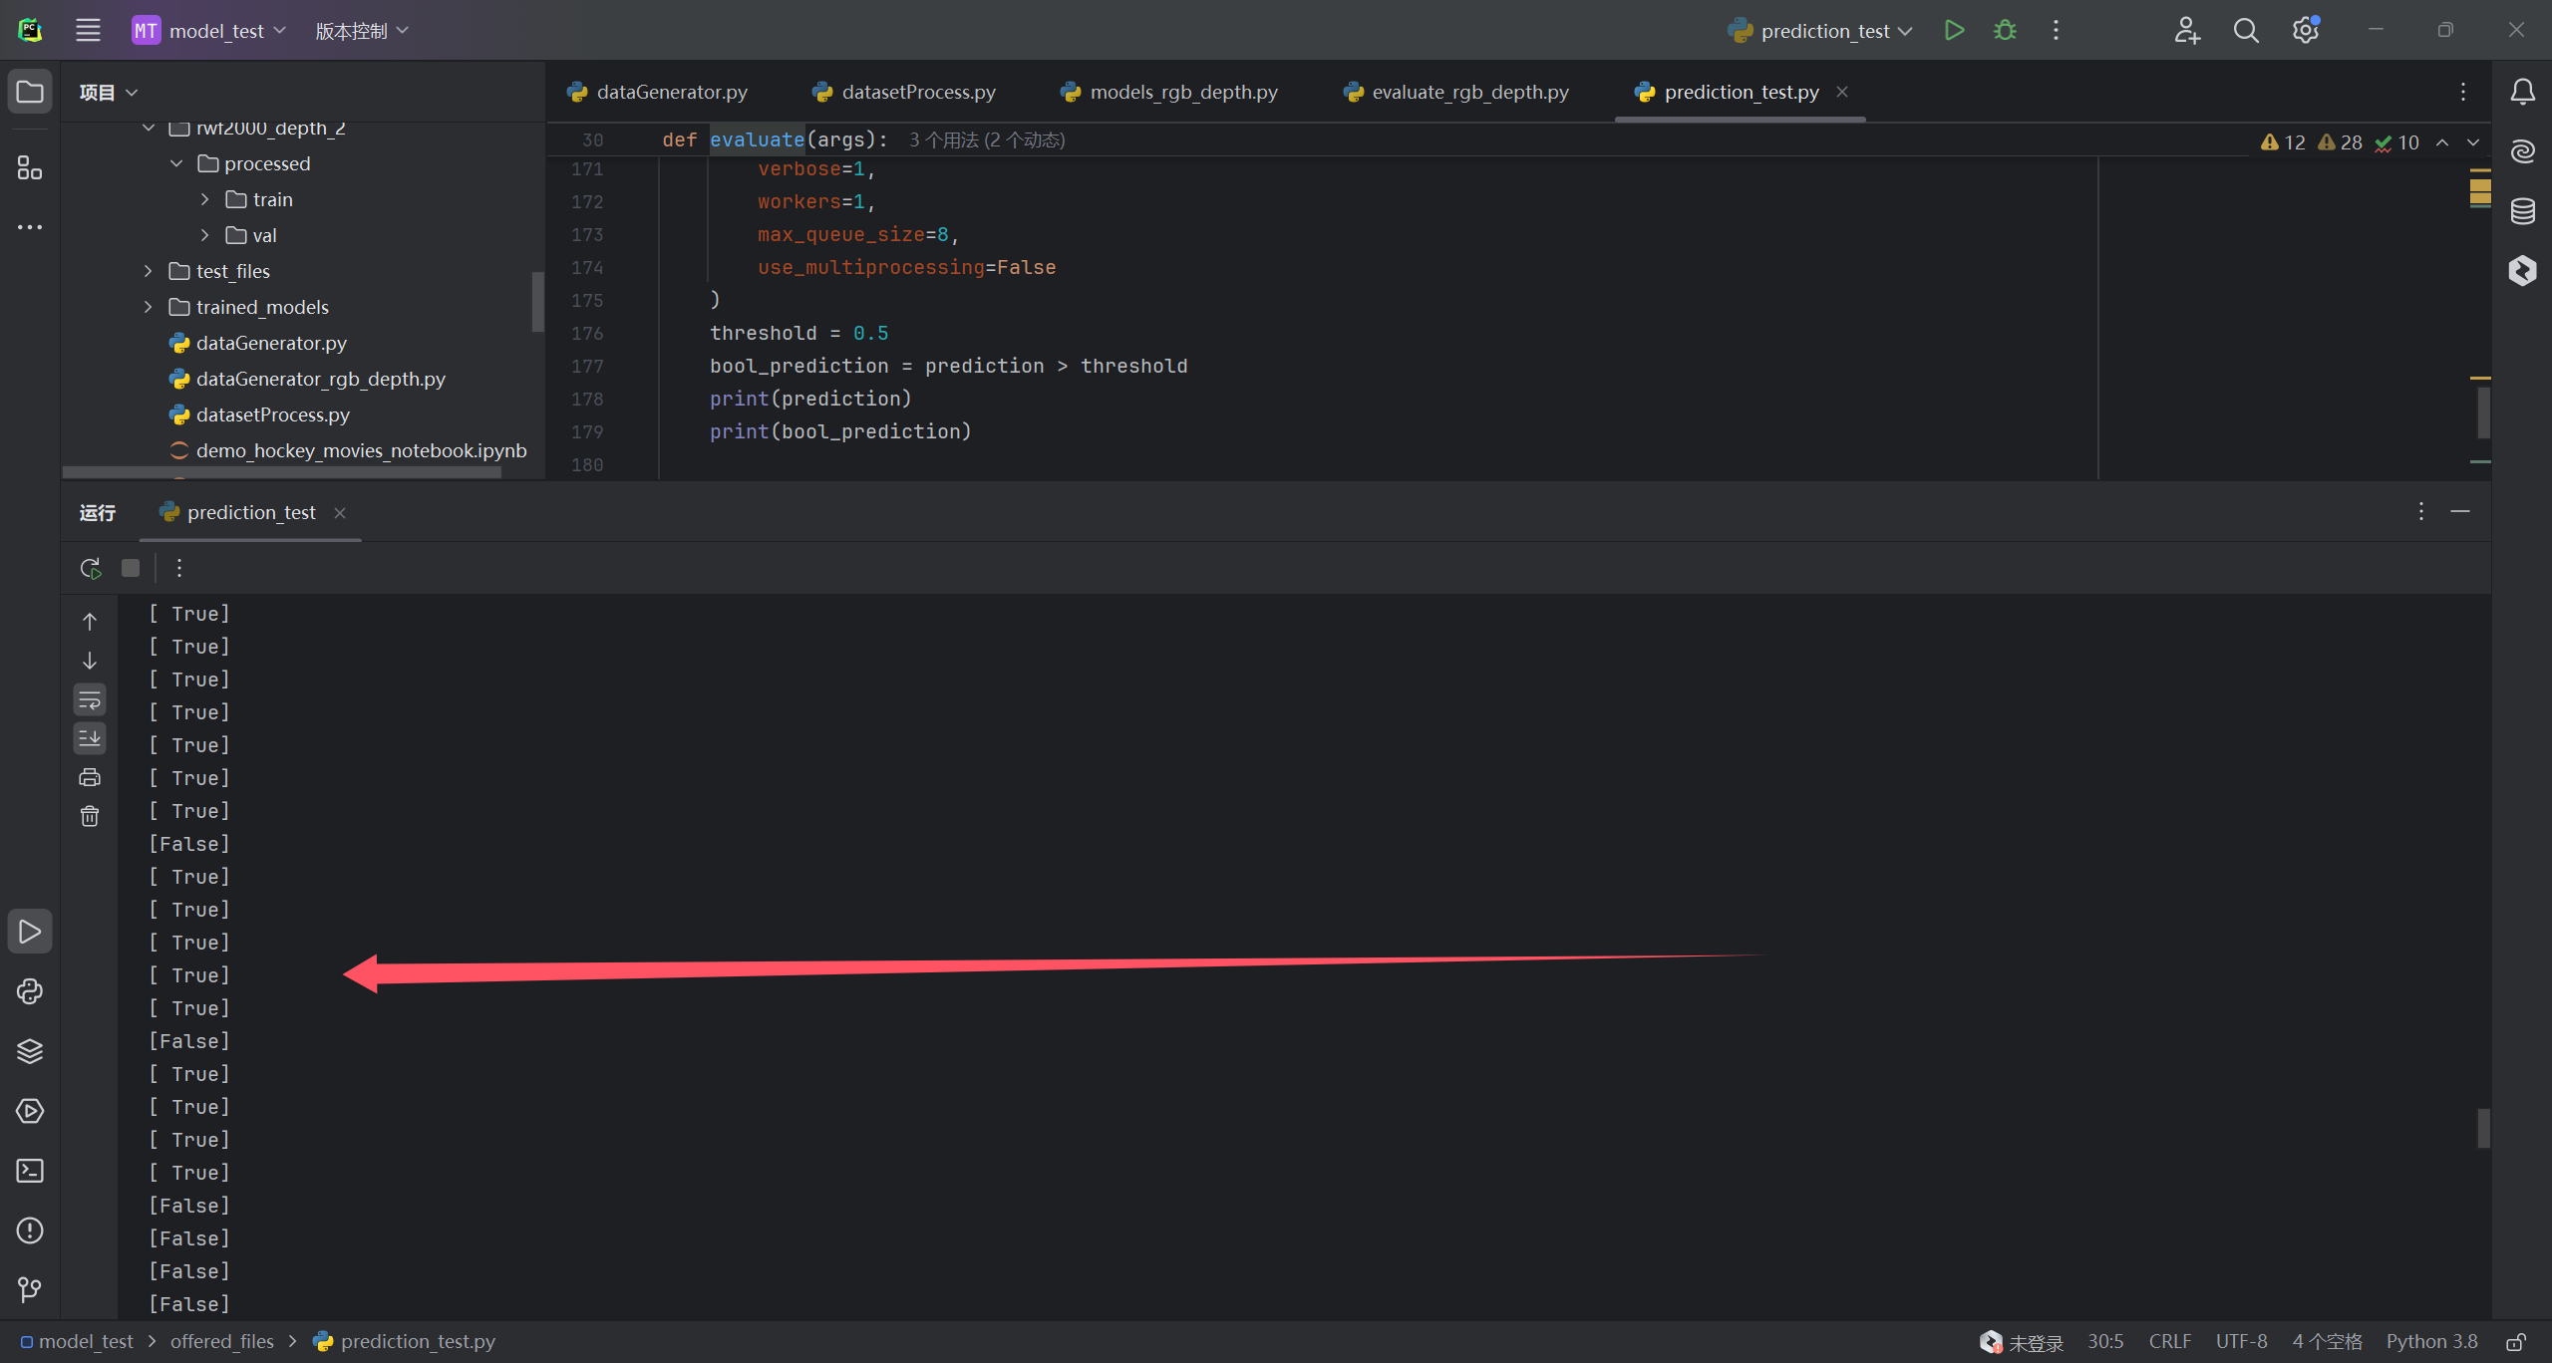2552x1363 pixels.
Task: Click the Debug bug icon
Action: [x=2005, y=31]
